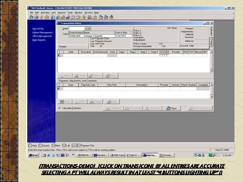
Task: Click the last icon in the main toolbar
Action: (x=111, y=17)
